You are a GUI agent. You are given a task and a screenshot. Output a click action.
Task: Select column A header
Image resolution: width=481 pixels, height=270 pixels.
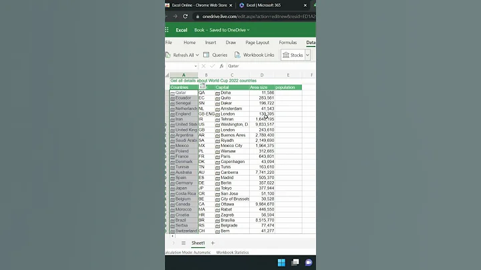click(184, 75)
